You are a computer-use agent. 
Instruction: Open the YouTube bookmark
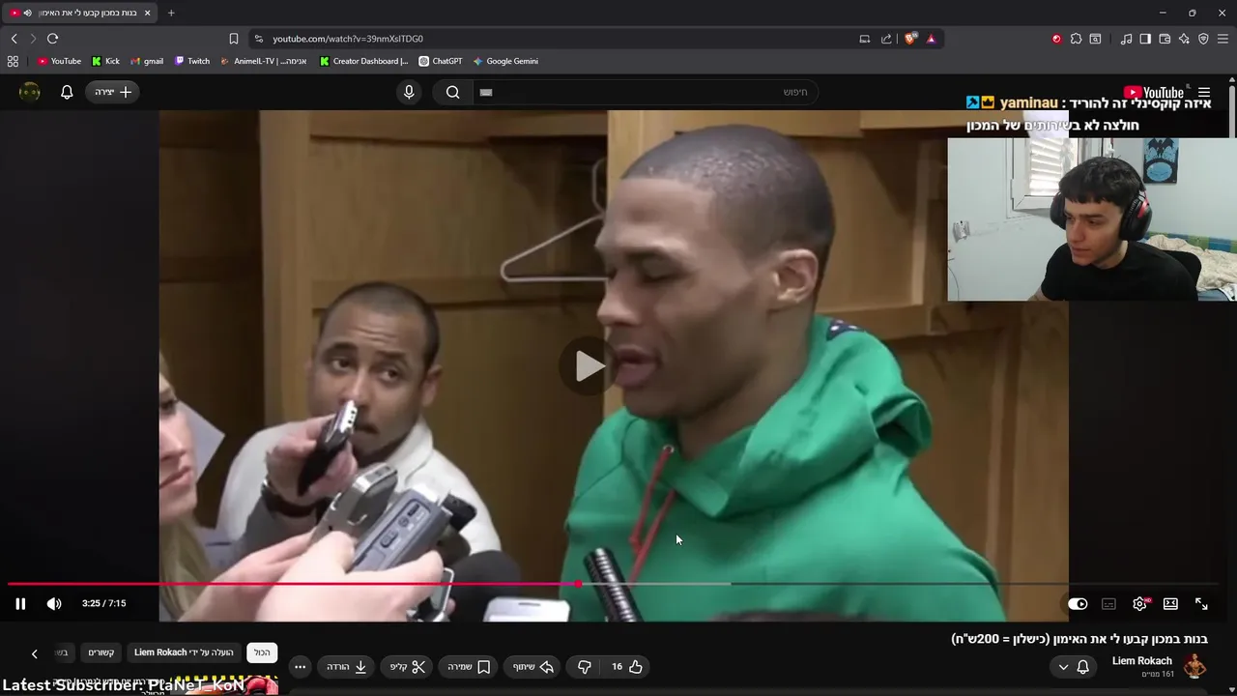click(x=59, y=61)
